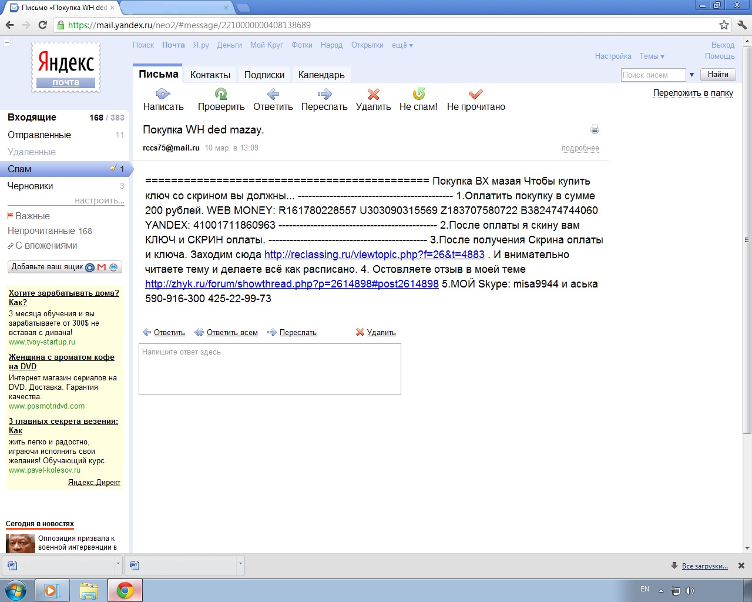Click the Проверить check mail icon

point(221,94)
